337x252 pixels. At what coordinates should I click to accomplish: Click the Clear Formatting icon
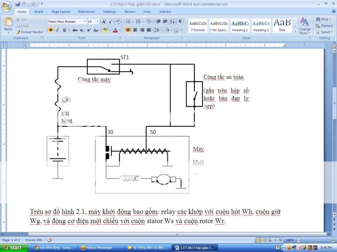[118, 22]
